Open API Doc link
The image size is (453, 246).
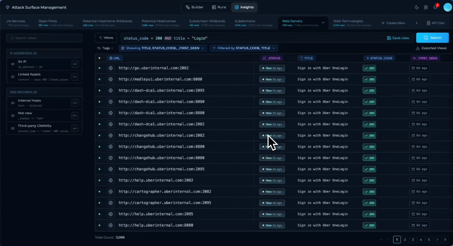click(436, 23)
